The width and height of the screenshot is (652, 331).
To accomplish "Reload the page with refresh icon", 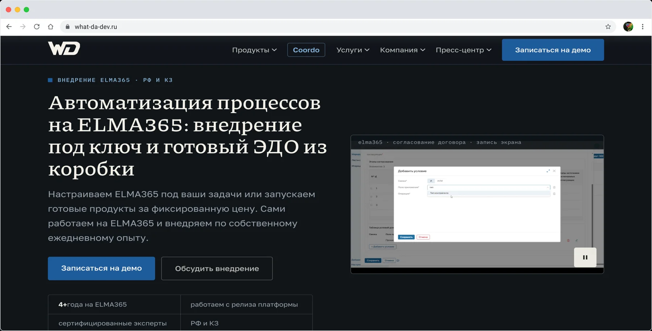I will (37, 27).
